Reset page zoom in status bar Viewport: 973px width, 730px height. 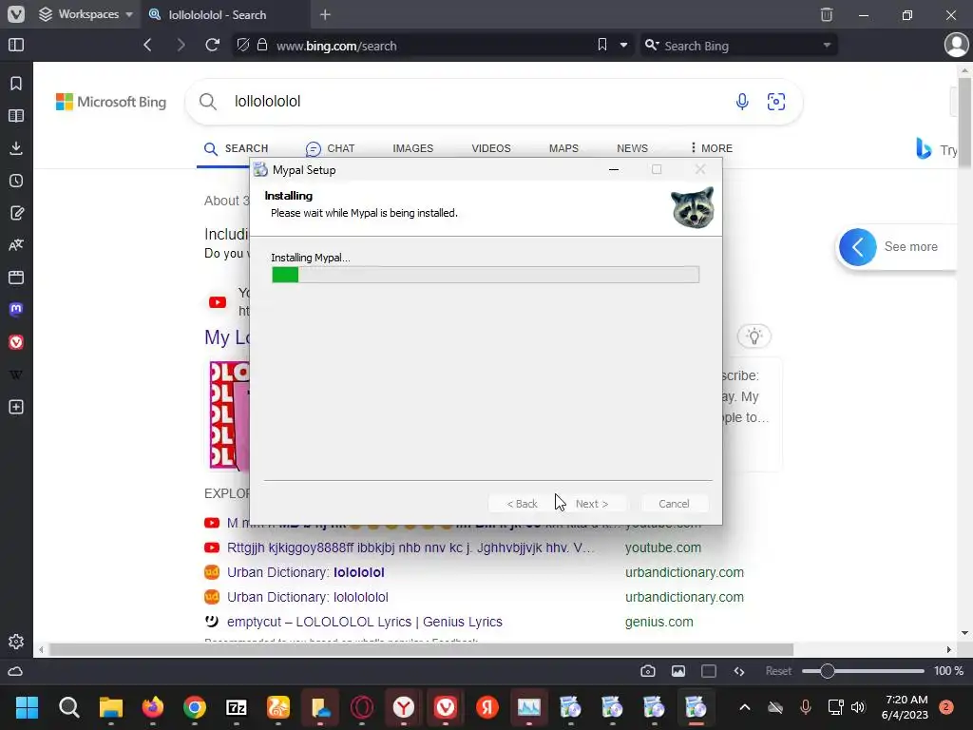coord(778,671)
